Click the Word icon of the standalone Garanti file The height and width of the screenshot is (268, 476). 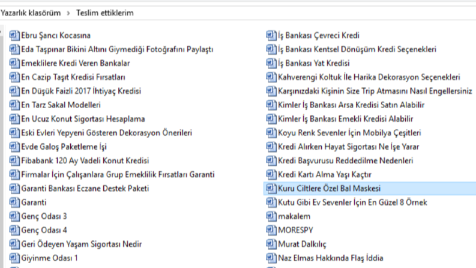click(x=14, y=203)
